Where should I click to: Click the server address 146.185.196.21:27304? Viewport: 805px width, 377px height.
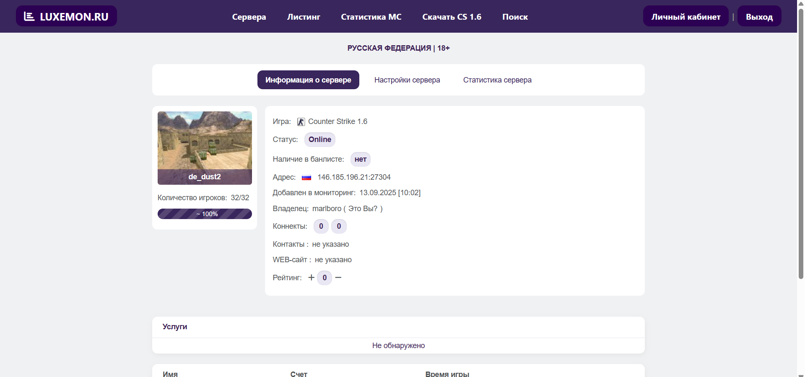tap(354, 177)
